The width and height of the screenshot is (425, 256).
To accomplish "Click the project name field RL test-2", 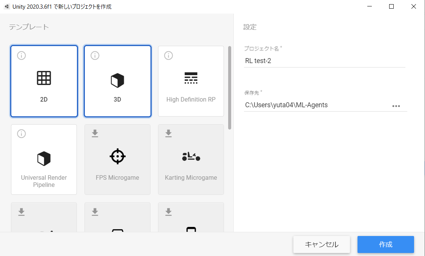I will [x=324, y=61].
